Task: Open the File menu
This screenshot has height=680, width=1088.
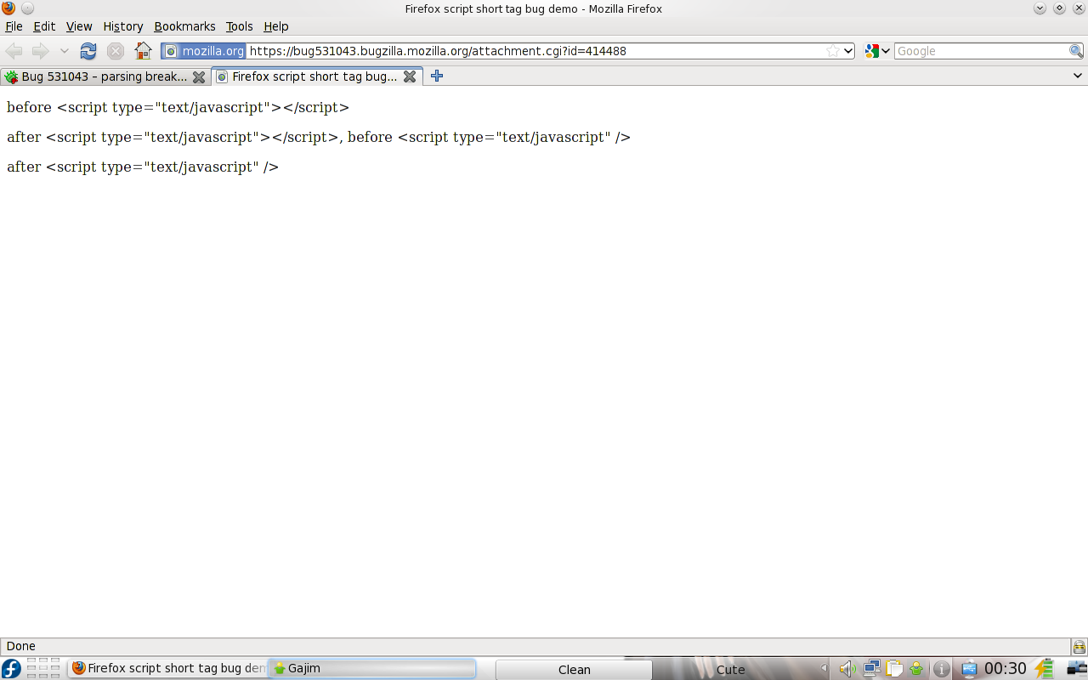Action: tap(14, 26)
